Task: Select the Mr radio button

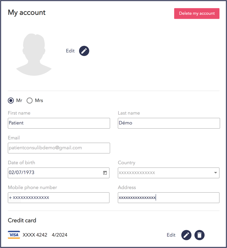Action: (x=11, y=101)
